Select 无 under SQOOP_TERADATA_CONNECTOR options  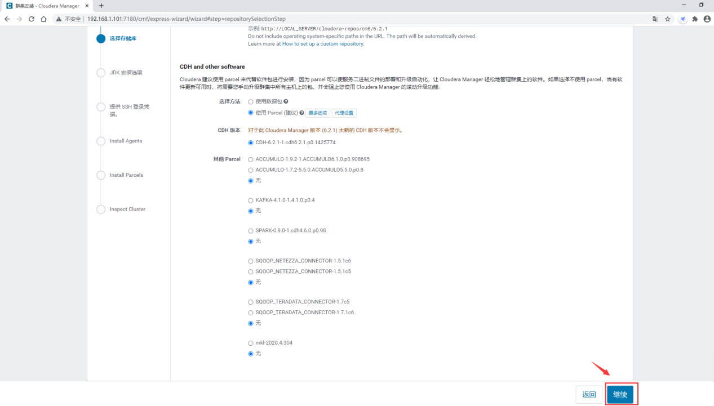click(251, 324)
